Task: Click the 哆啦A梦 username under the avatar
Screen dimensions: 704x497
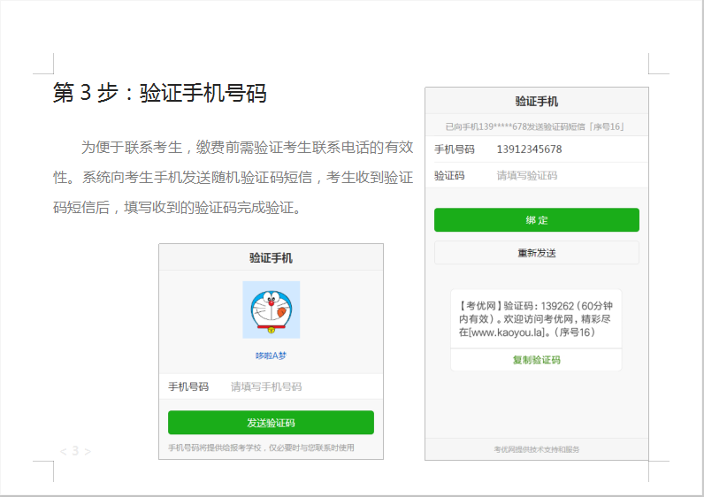Action: (x=271, y=356)
